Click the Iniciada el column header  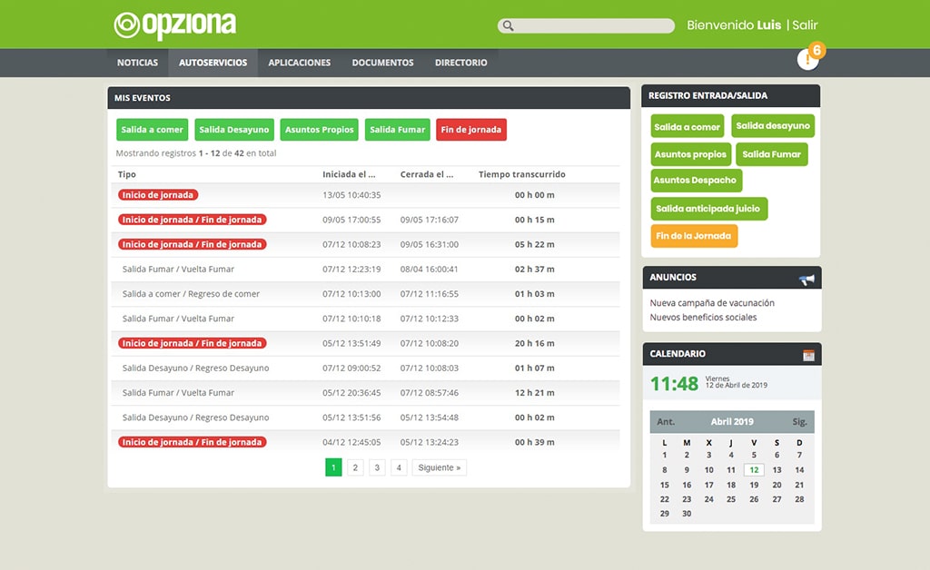[349, 174]
